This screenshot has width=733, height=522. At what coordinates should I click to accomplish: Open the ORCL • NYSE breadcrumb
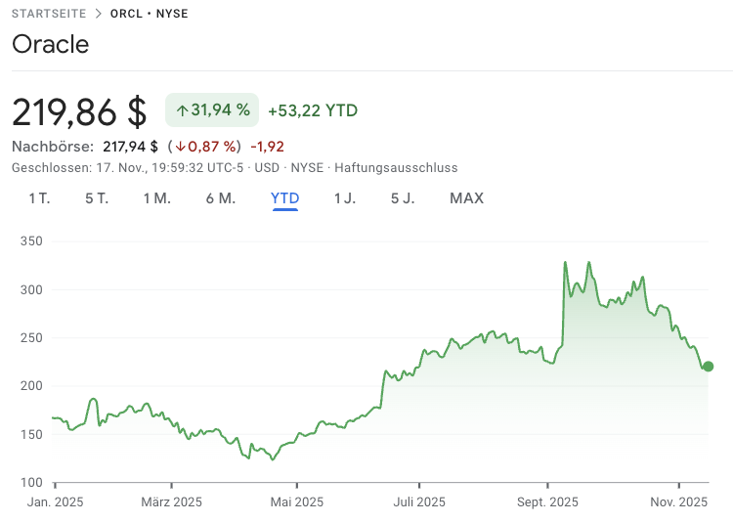[150, 14]
